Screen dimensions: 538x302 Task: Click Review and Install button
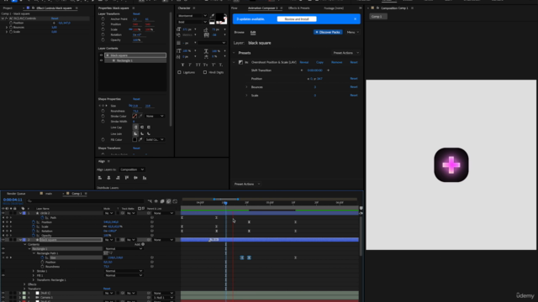pyautogui.click(x=297, y=19)
